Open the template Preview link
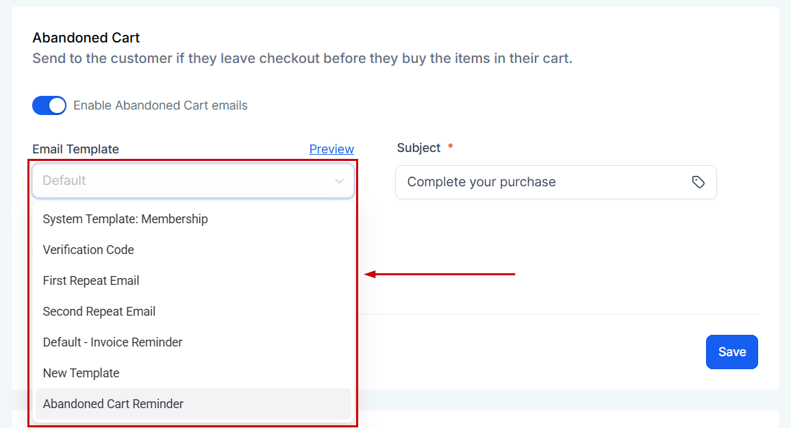This screenshot has width=791, height=428. pos(331,149)
